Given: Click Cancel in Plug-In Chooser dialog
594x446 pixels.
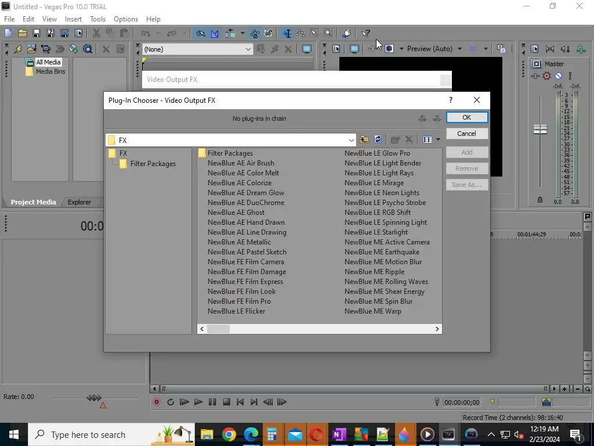Looking at the screenshot, I should pyautogui.click(x=467, y=134).
